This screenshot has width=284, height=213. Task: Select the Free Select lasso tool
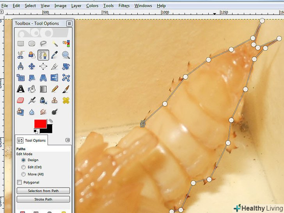pyautogui.click(x=43, y=44)
